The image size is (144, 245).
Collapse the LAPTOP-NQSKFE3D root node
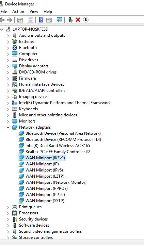(2, 29)
